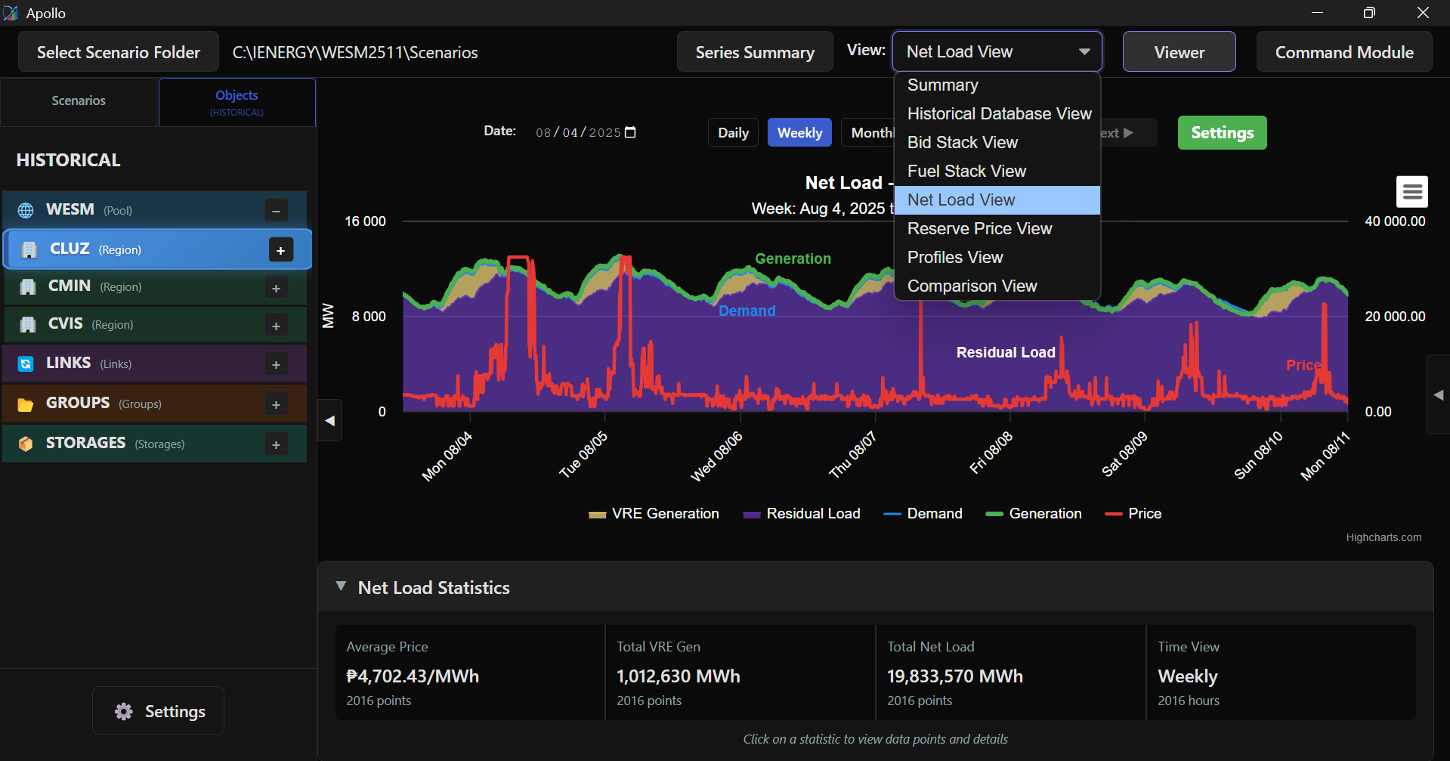Switch time range to Daily
The width and height of the screenshot is (1450, 761).
(x=732, y=133)
